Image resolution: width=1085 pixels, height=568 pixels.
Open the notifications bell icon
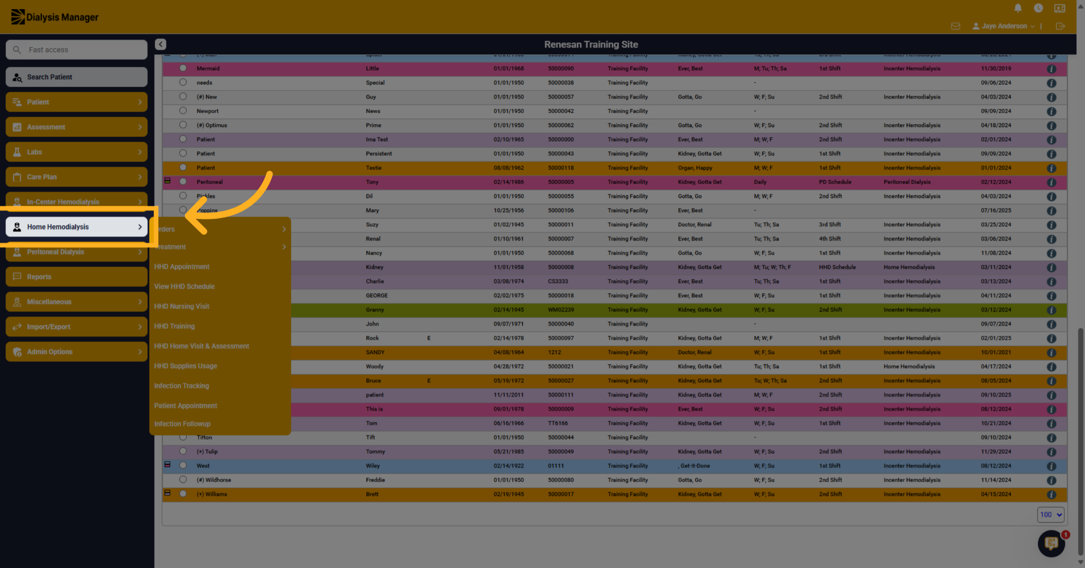(x=1018, y=8)
